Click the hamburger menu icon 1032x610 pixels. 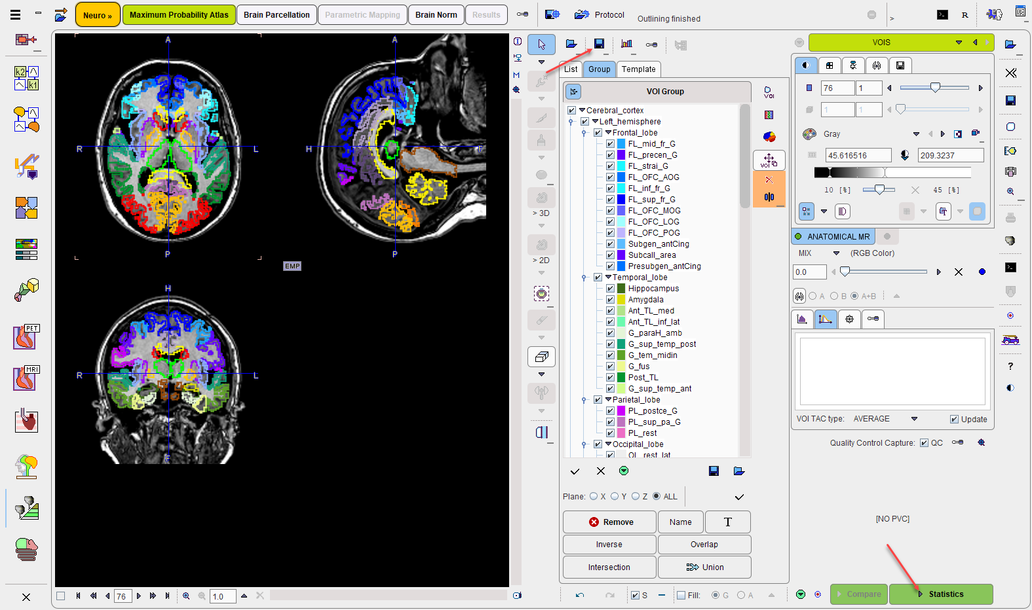point(16,14)
